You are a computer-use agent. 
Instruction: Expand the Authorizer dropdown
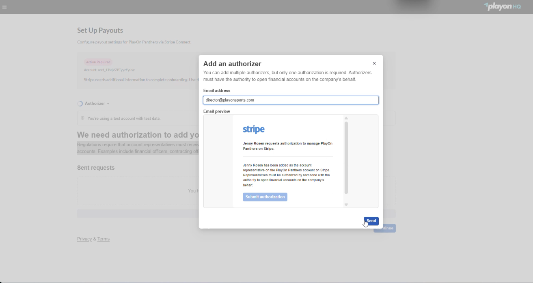tap(97, 104)
